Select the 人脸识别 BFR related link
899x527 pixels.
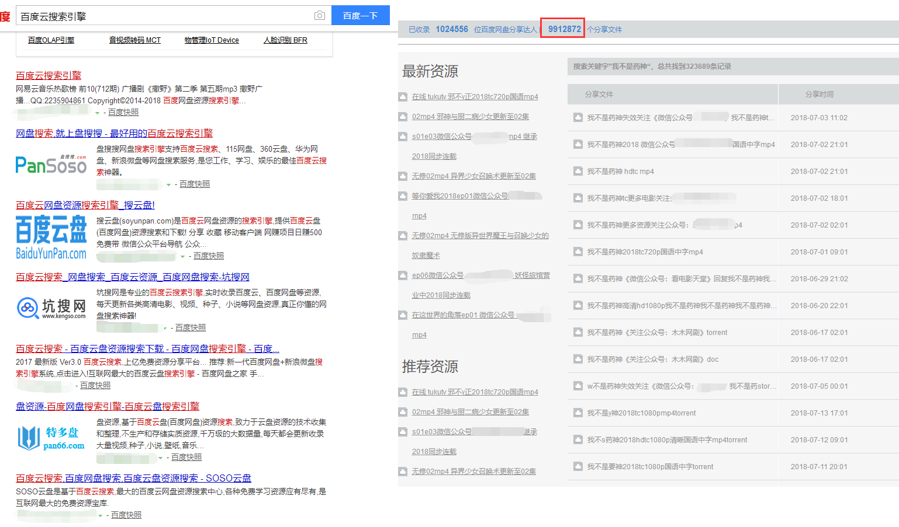285,40
